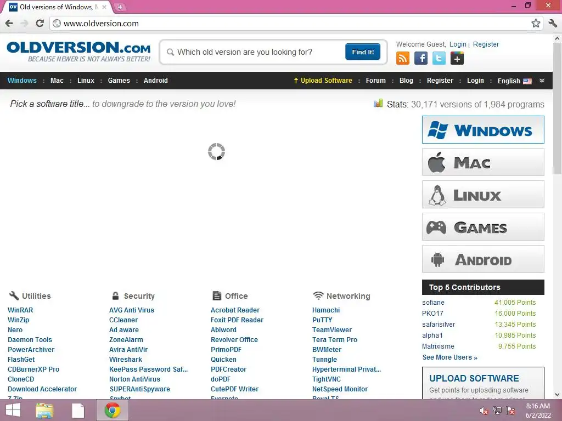This screenshot has width=562, height=421.
Task: Open the Twitter icon in header
Action: coord(439,58)
